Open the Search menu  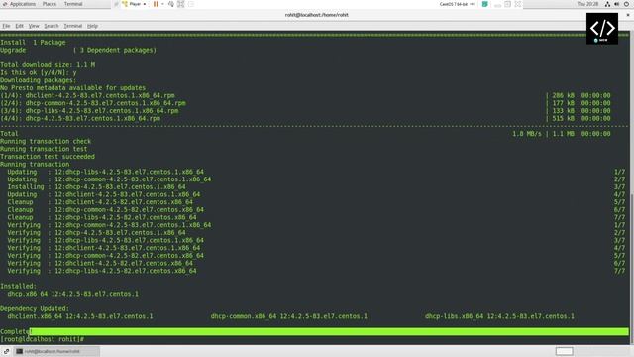[x=52, y=26]
